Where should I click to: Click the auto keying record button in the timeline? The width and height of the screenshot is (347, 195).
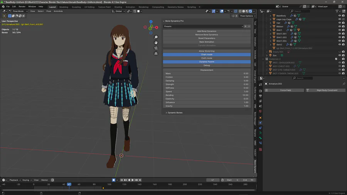[113, 180]
